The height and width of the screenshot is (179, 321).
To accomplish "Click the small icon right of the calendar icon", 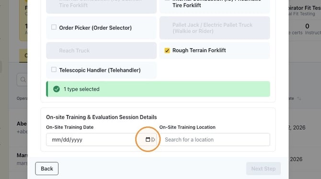I will 153,140.
